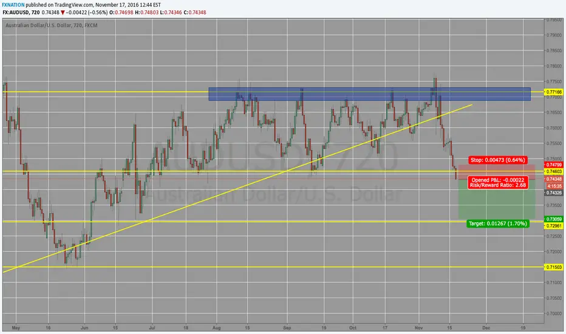Click the Opened P&L Risk/Reward Ratio label
Image resolution: width=566 pixels, height=334 pixels.
(498, 182)
